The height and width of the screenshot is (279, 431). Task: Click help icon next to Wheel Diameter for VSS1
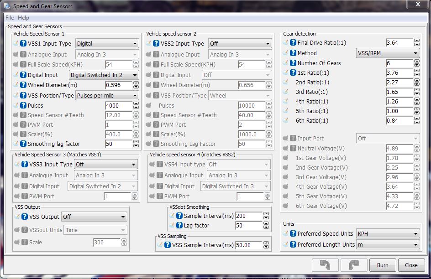pyautogui.click(x=24, y=85)
